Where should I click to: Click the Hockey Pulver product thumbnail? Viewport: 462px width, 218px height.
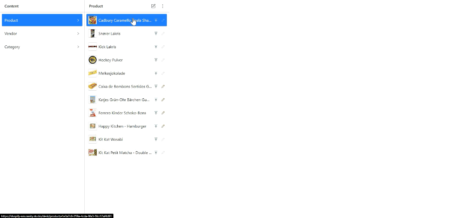[92, 60]
